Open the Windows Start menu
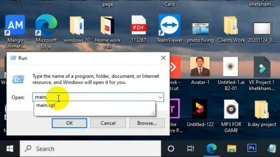The width and height of the screenshot is (280, 157). [10, 149]
